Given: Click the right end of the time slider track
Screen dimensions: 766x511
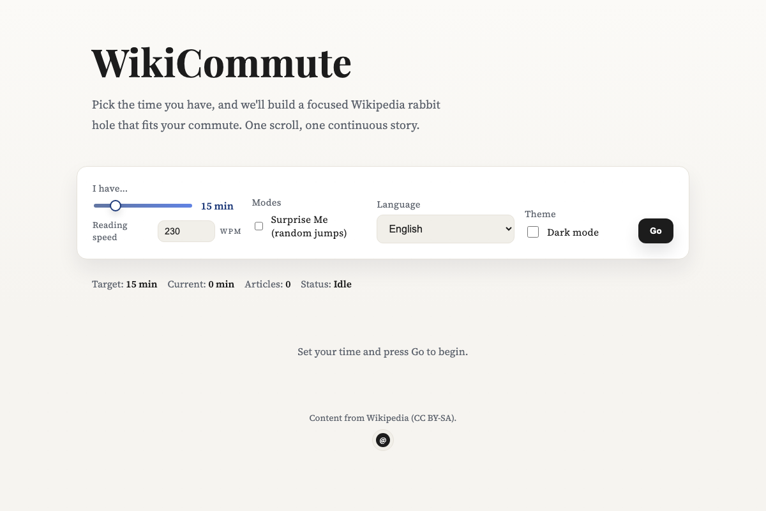Looking at the screenshot, I should coord(190,206).
